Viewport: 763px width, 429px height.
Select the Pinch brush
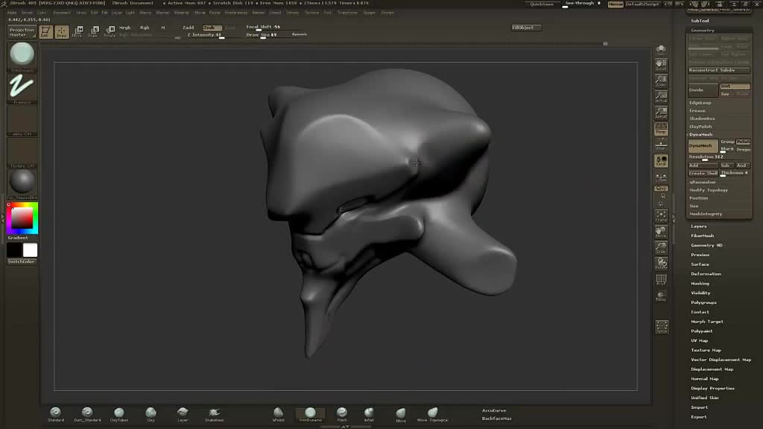coord(342,414)
